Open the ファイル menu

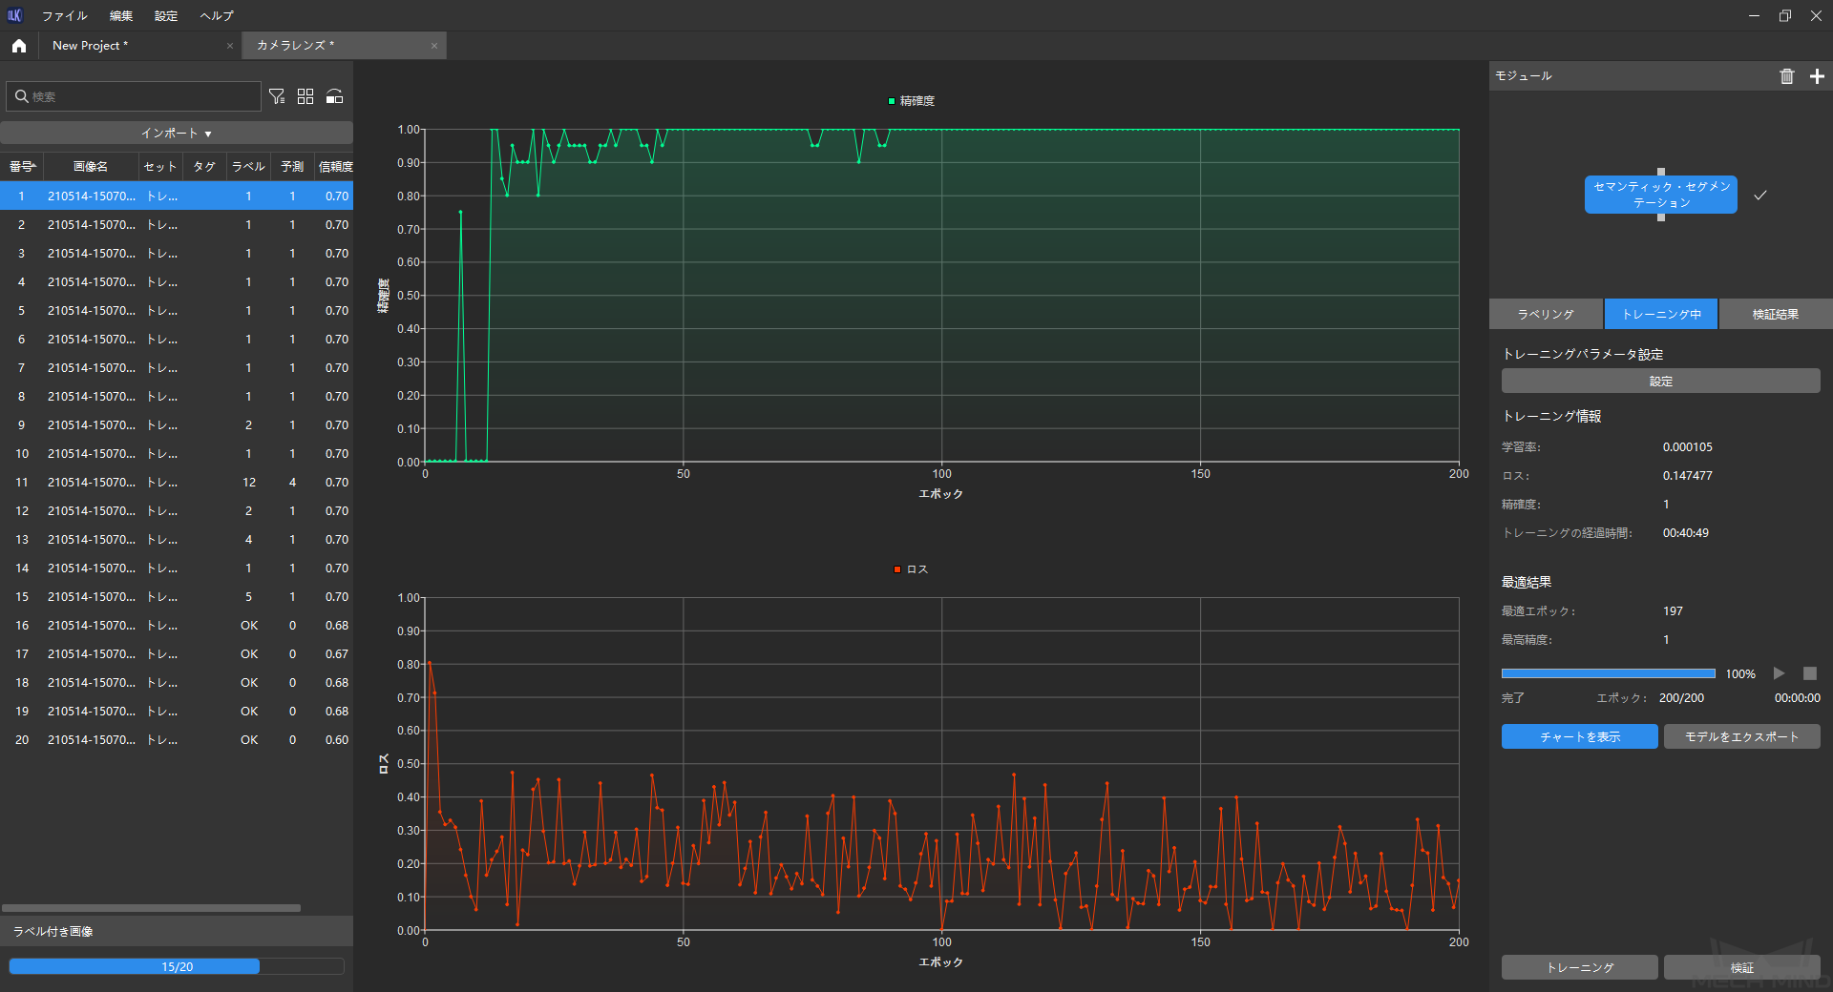click(64, 16)
